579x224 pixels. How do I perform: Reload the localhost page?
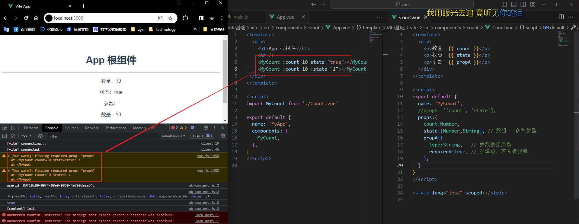(26, 18)
